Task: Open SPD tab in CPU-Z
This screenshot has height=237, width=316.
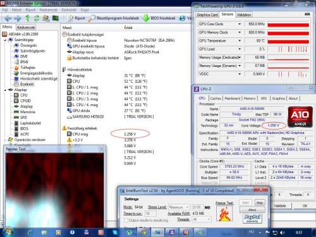Action: 264,99
